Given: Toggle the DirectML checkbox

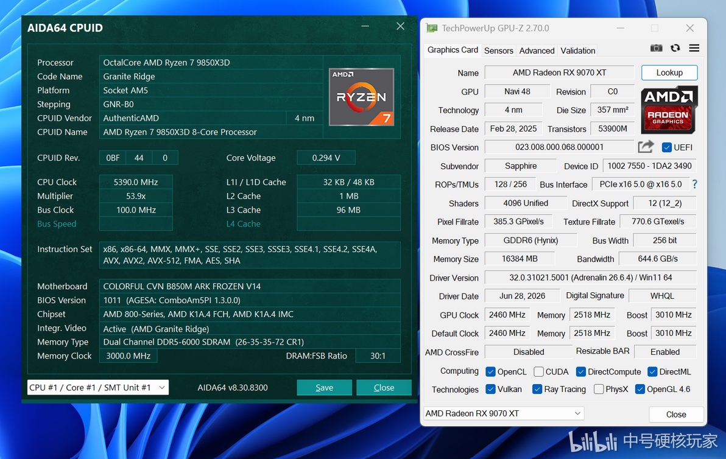Looking at the screenshot, I should 652,371.
